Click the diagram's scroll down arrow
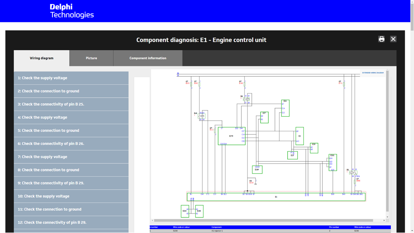Image resolution: width=414 pixels, height=233 pixels. coord(387,217)
